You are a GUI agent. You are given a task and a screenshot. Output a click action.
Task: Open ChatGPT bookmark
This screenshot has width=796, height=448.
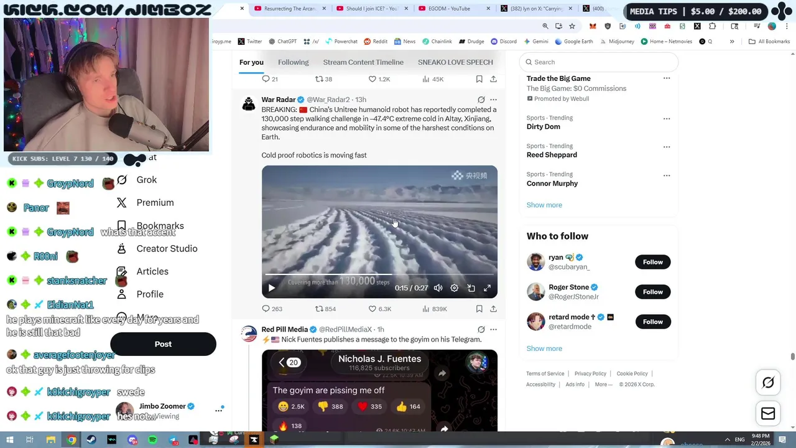click(x=282, y=42)
